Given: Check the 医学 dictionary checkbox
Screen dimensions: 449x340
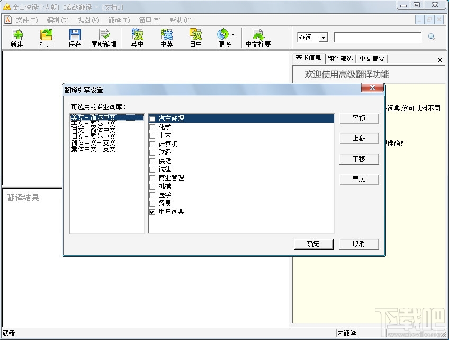Looking at the screenshot, I should [x=152, y=195].
